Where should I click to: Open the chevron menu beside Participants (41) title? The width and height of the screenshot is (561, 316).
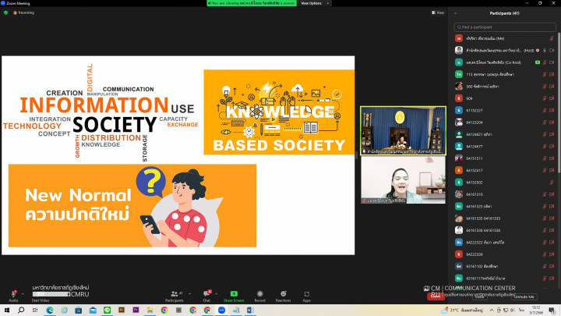click(456, 13)
